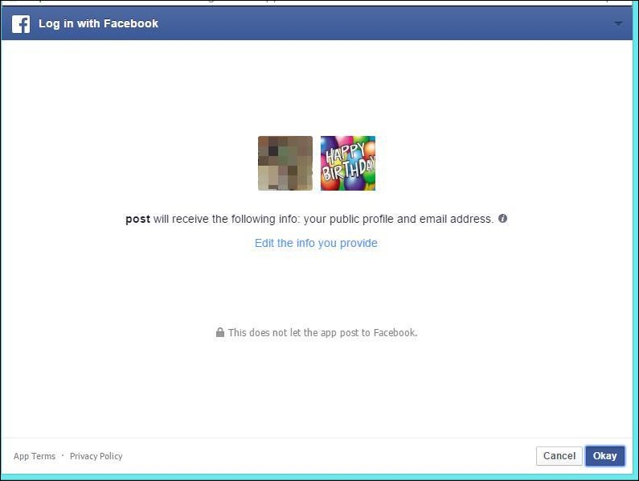Open the Privacy Policy link
This screenshot has height=481, width=639.
point(96,456)
